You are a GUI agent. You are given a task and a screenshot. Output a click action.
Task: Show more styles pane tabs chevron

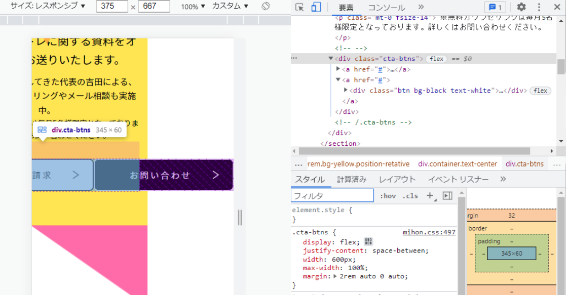503,179
